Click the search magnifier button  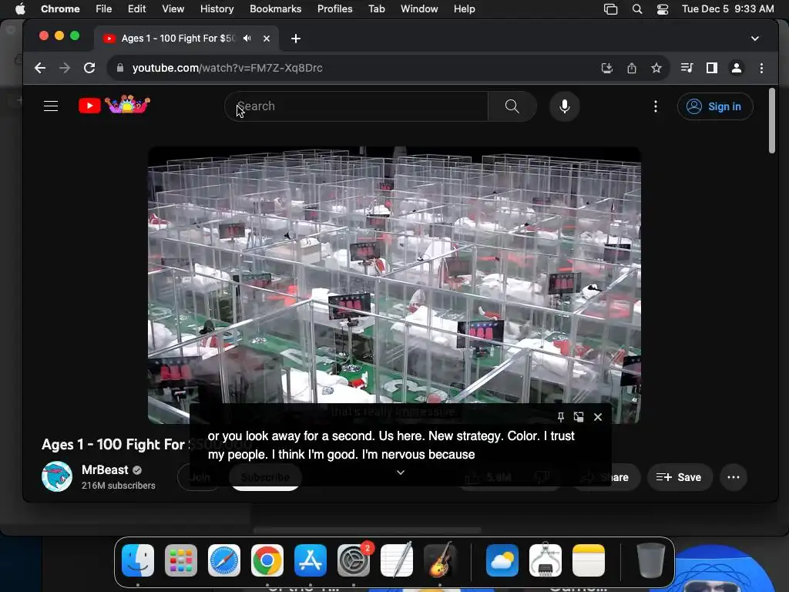click(512, 106)
